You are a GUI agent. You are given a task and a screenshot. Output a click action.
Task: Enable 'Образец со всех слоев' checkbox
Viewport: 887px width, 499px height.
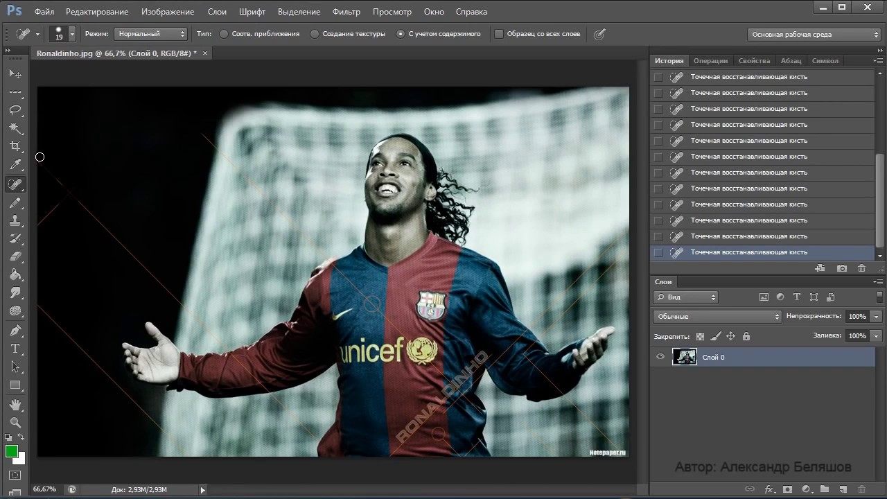point(499,34)
